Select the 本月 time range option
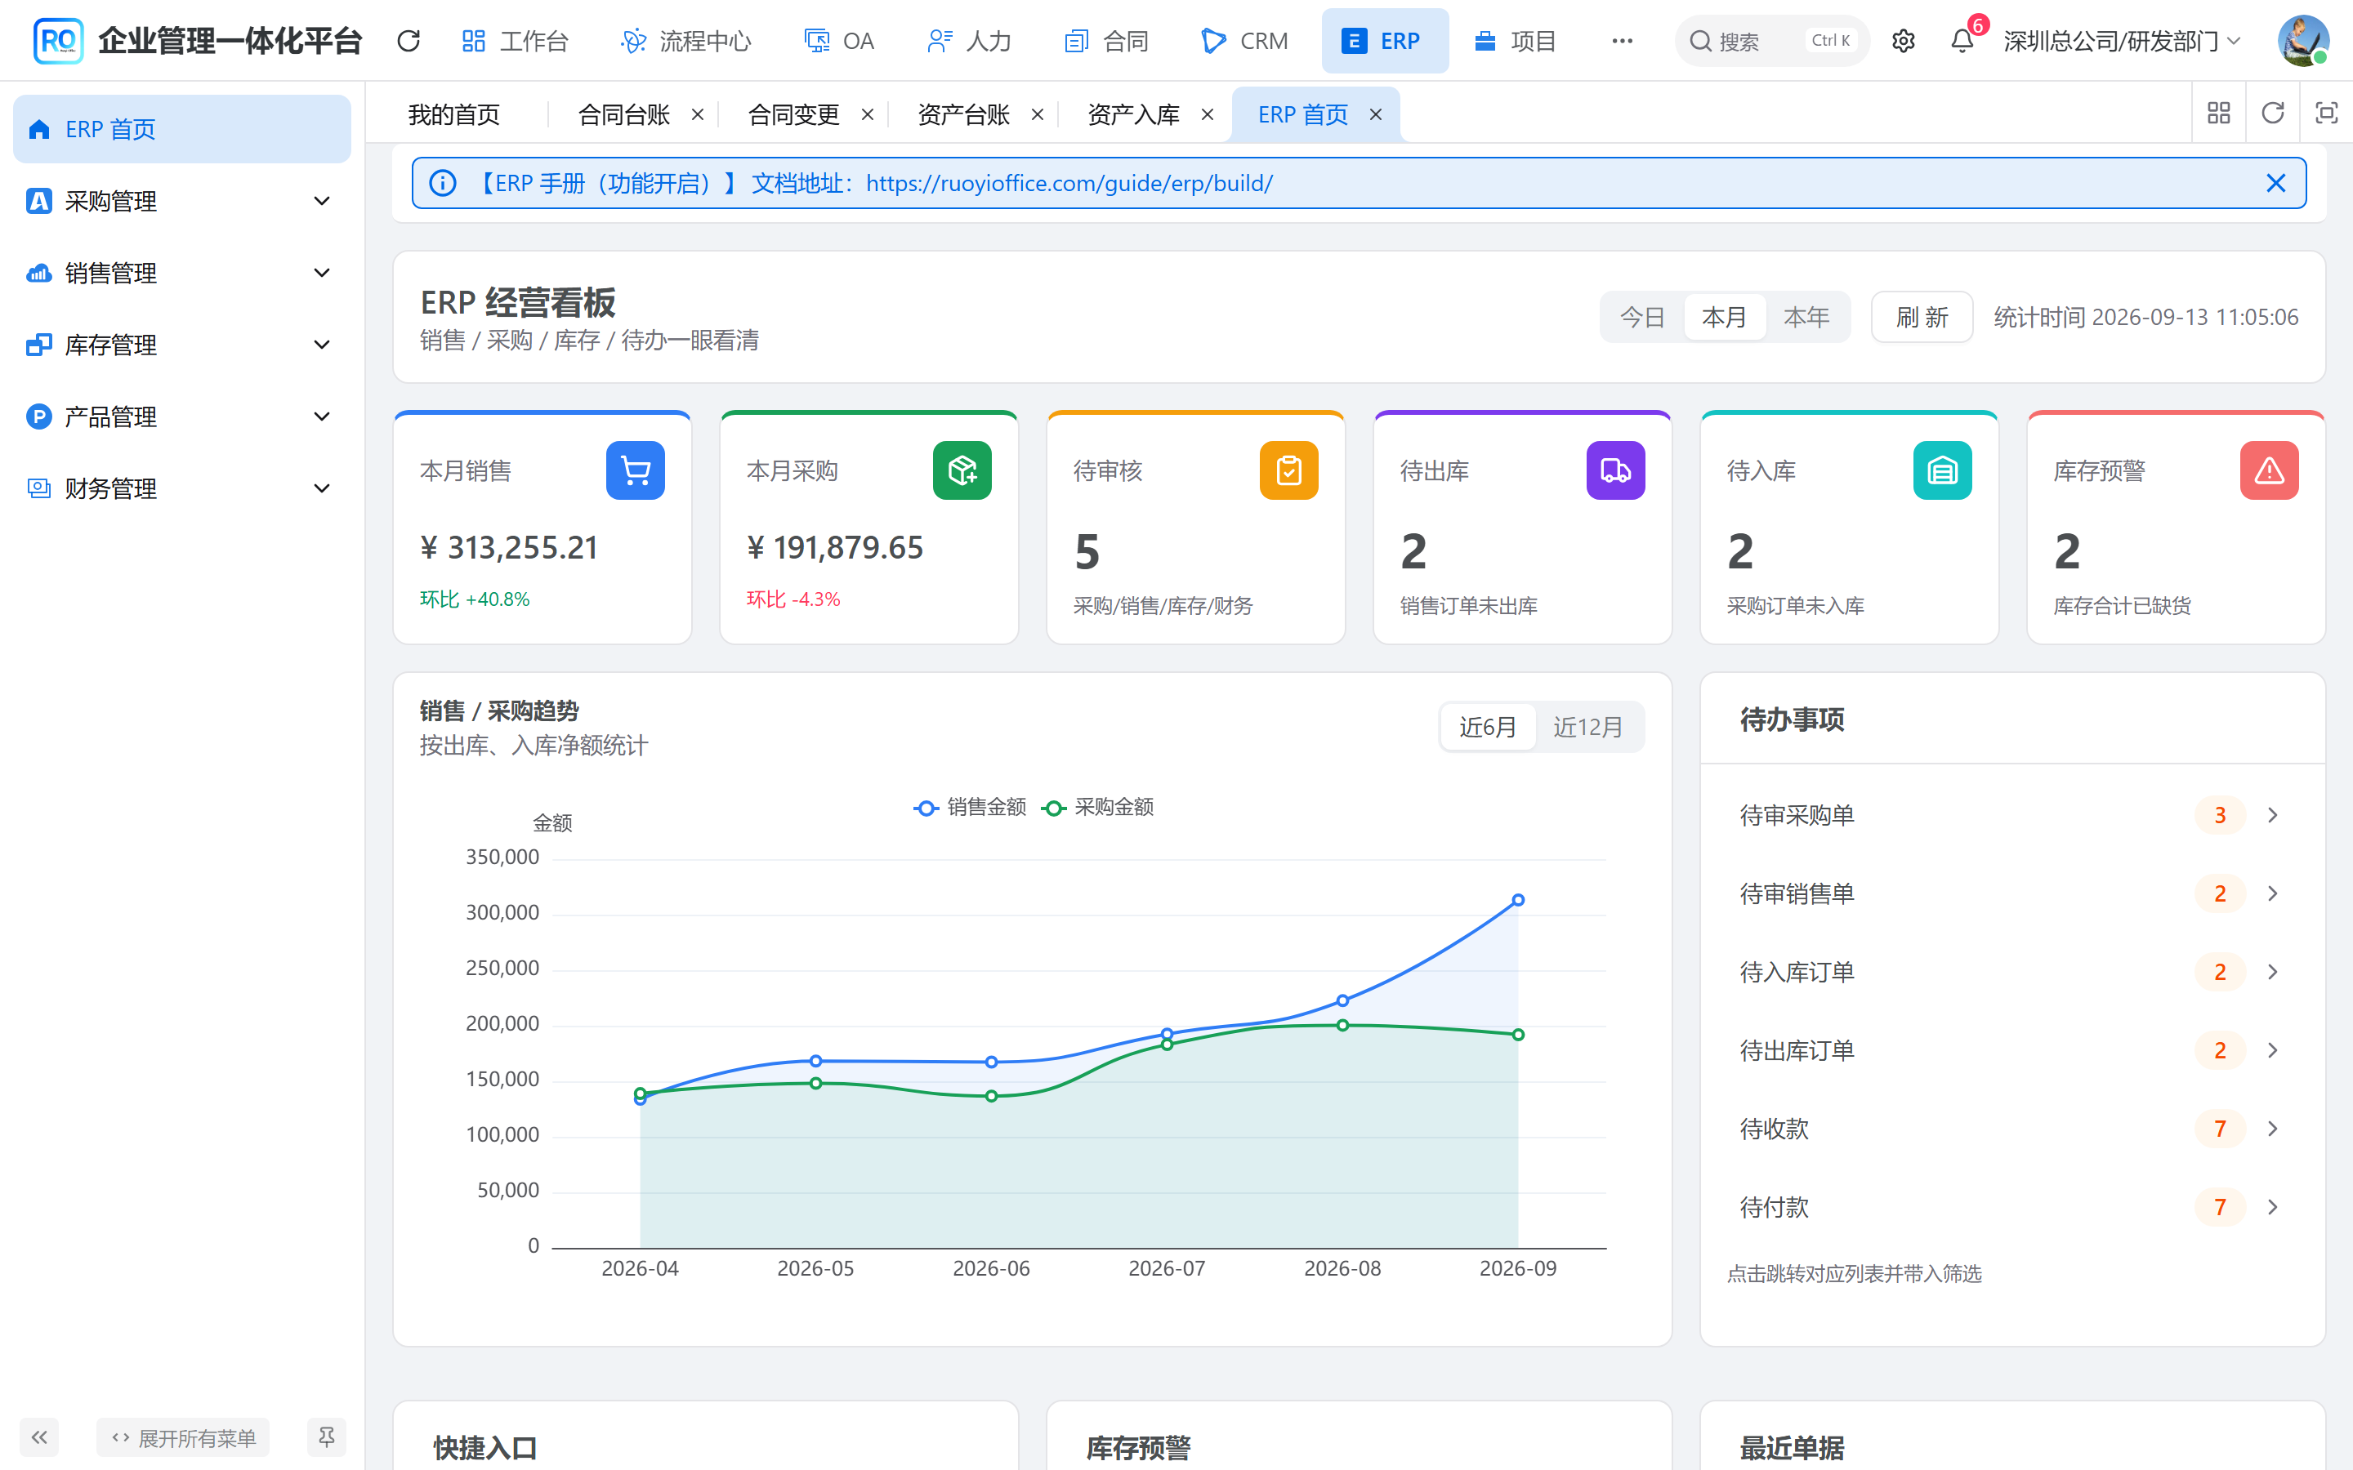2353x1470 pixels. coord(1724,317)
